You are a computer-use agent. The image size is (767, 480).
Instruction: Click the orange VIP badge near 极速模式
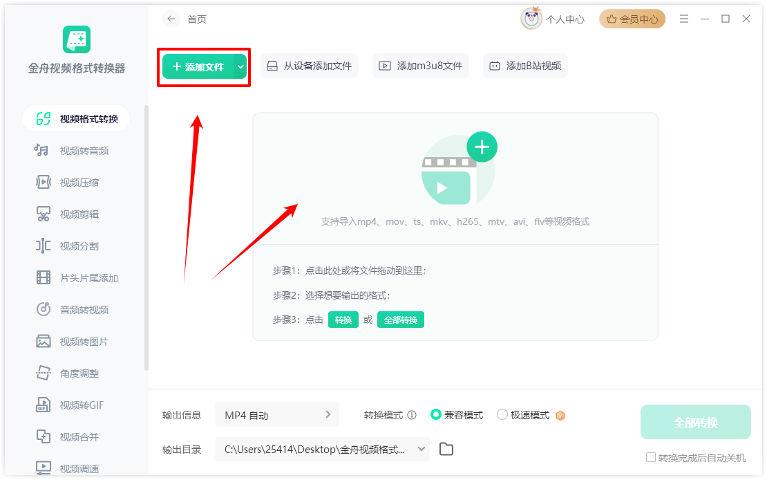[560, 416]
